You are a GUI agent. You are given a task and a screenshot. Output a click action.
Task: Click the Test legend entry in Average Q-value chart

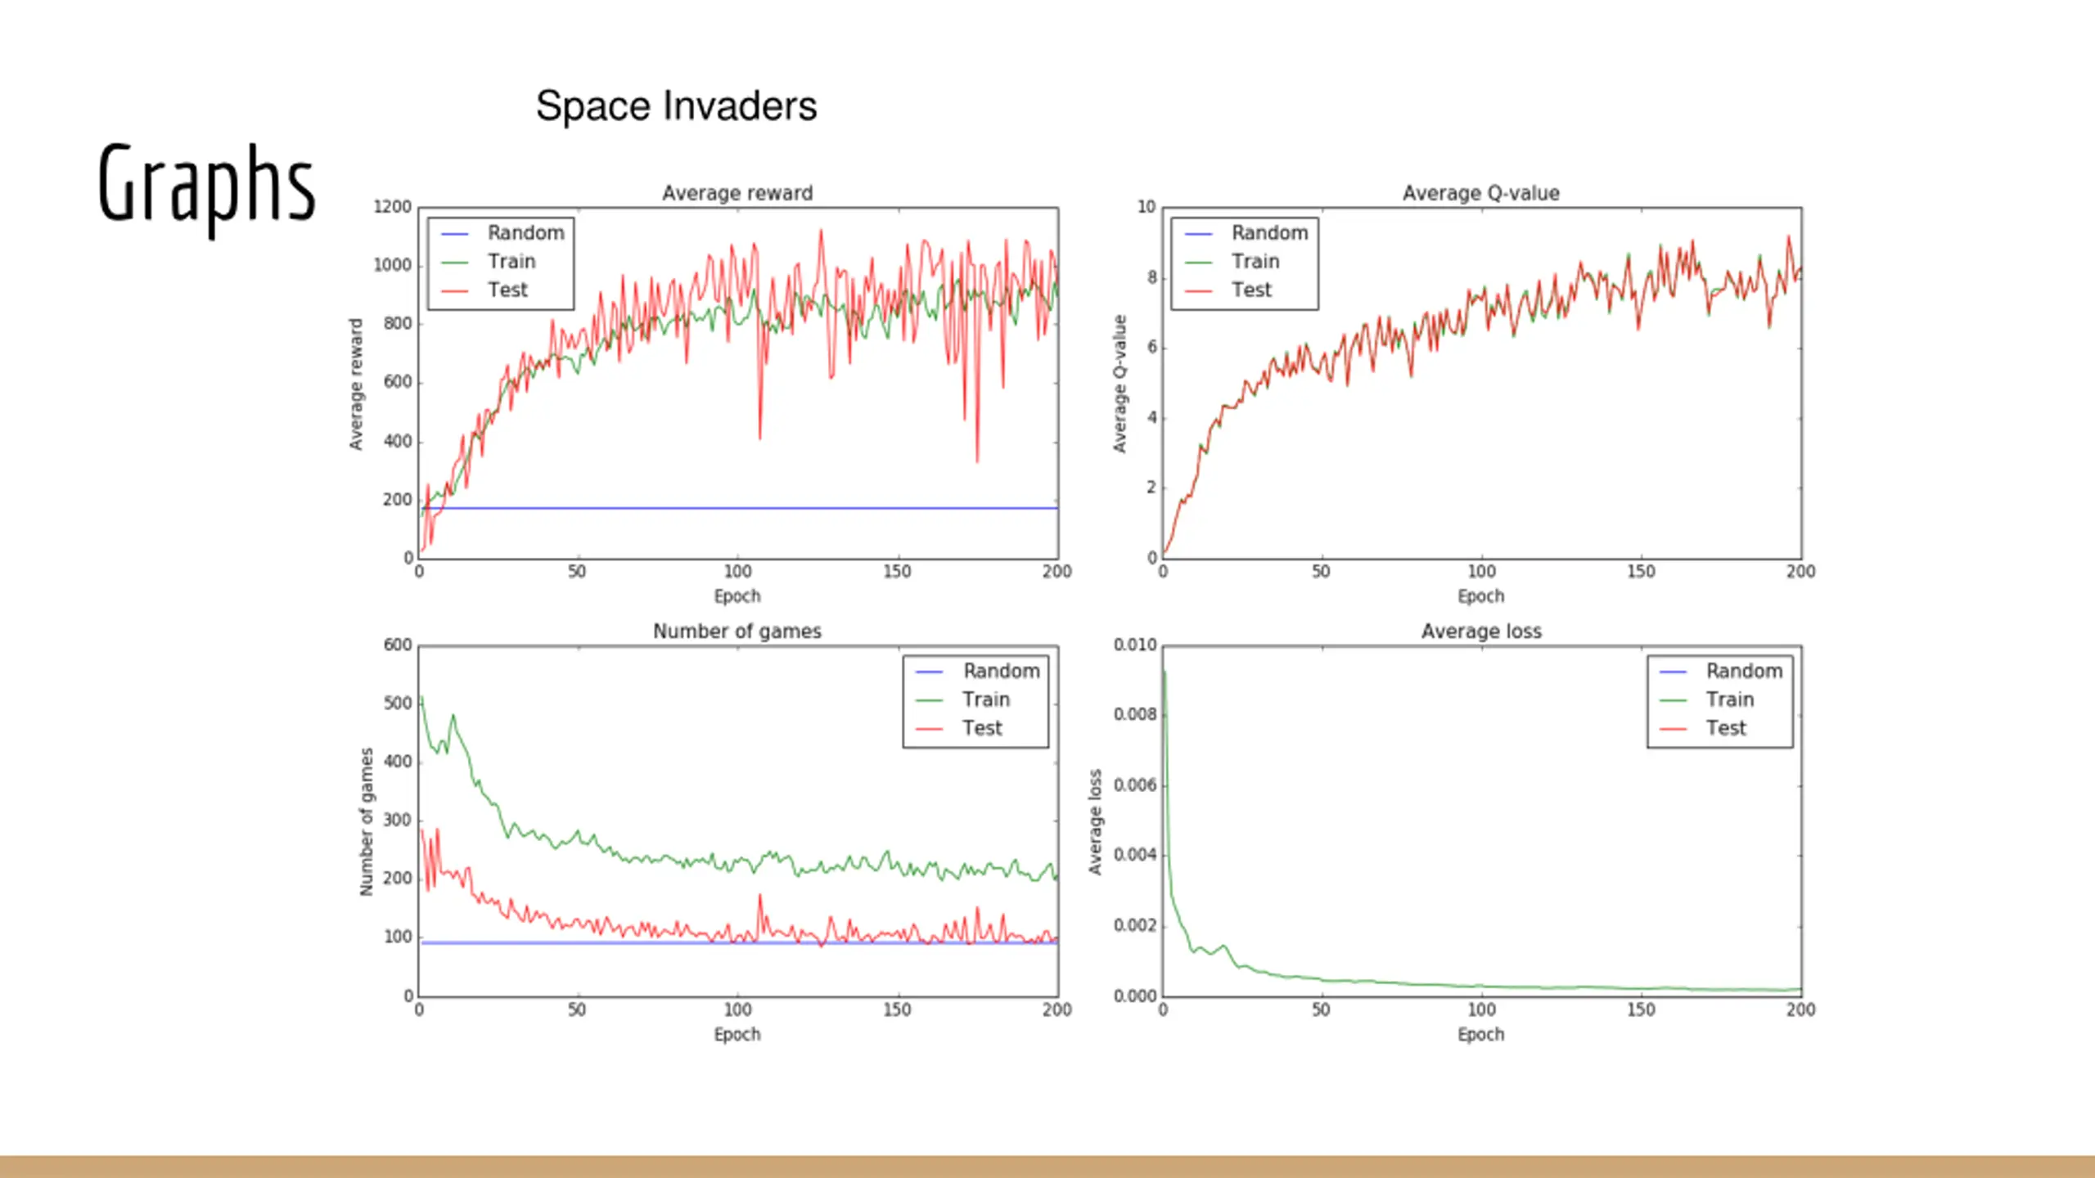pos(1228,290)
